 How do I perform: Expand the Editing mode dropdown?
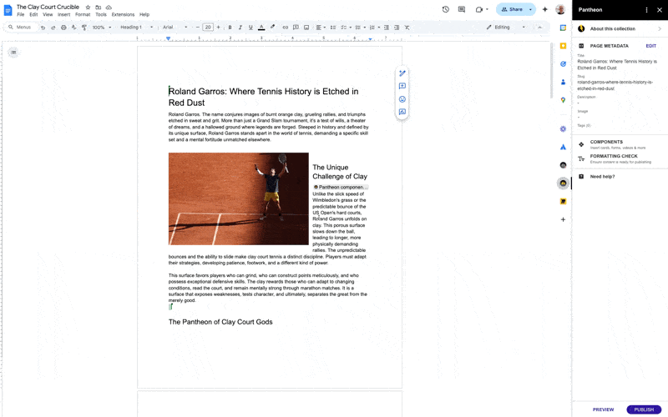507,28
